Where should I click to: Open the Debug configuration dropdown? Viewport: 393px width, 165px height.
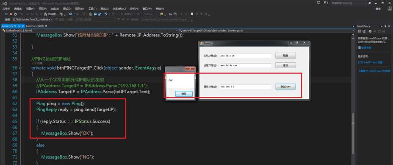point(150,14)
